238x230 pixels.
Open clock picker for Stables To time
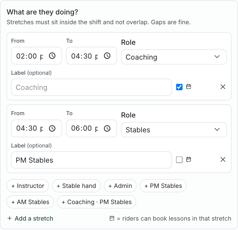tap(107, 128)
